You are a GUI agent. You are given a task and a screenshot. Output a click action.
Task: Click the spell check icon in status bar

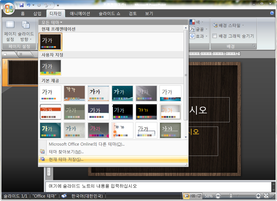pyautogui.click(x=64, y=196)
